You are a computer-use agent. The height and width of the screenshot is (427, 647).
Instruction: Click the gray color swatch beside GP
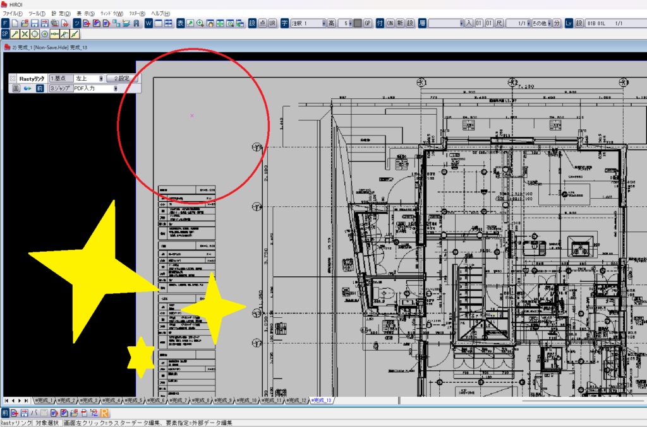358,23
